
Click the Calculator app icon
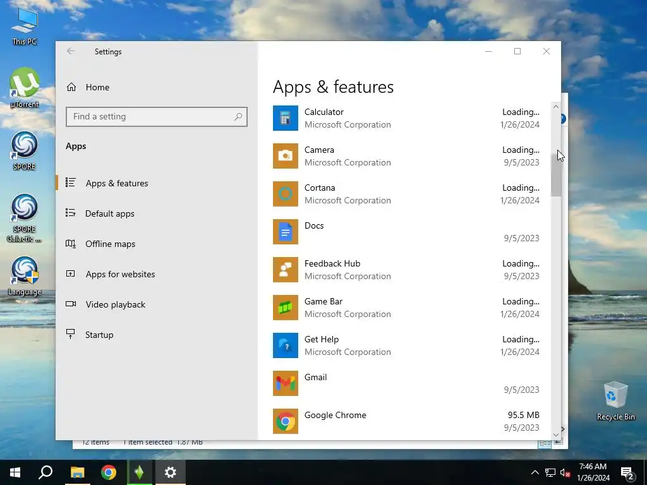286,118
